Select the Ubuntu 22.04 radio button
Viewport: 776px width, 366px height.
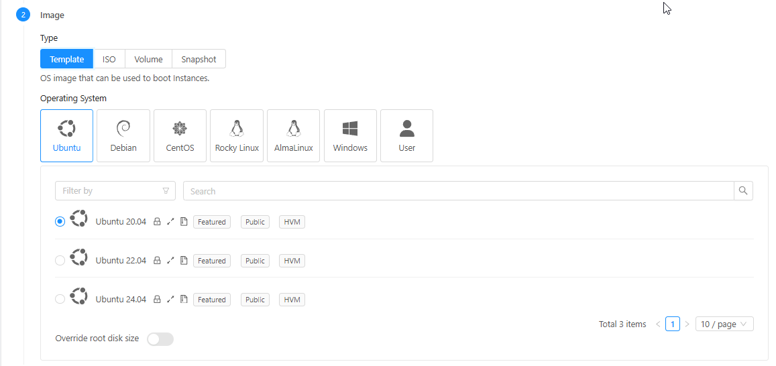pos(60,261)
